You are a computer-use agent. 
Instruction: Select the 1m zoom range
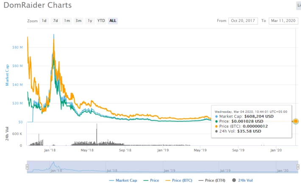67,21
